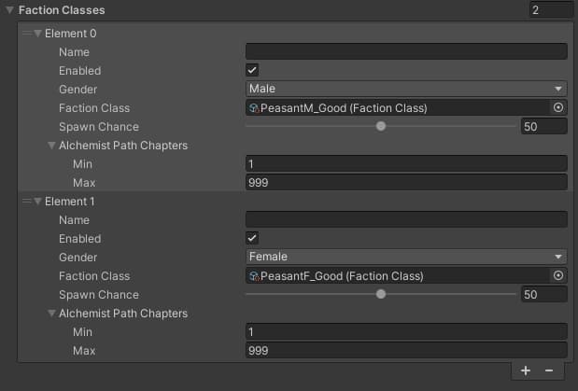Collapse the Faction Classes list foldout
578x391 pixels.
(10, 10)
